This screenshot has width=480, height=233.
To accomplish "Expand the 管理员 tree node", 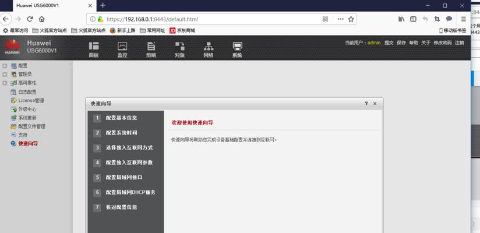I will coord(5,75).
